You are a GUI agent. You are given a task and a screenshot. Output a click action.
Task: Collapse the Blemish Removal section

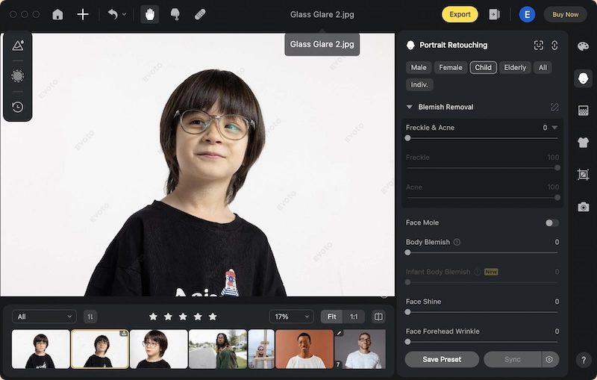(x=410, y=107)
